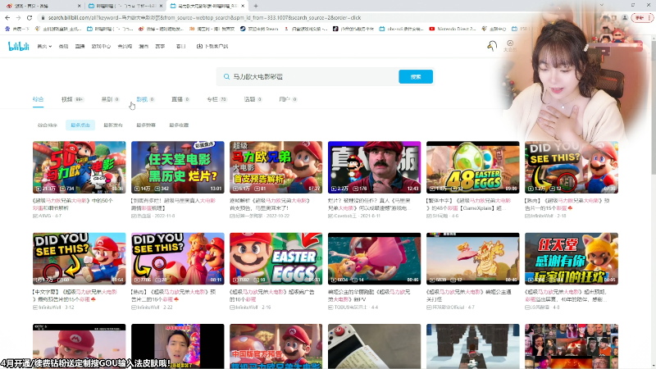Open the Baidu bookmark icon

[8, 29]
